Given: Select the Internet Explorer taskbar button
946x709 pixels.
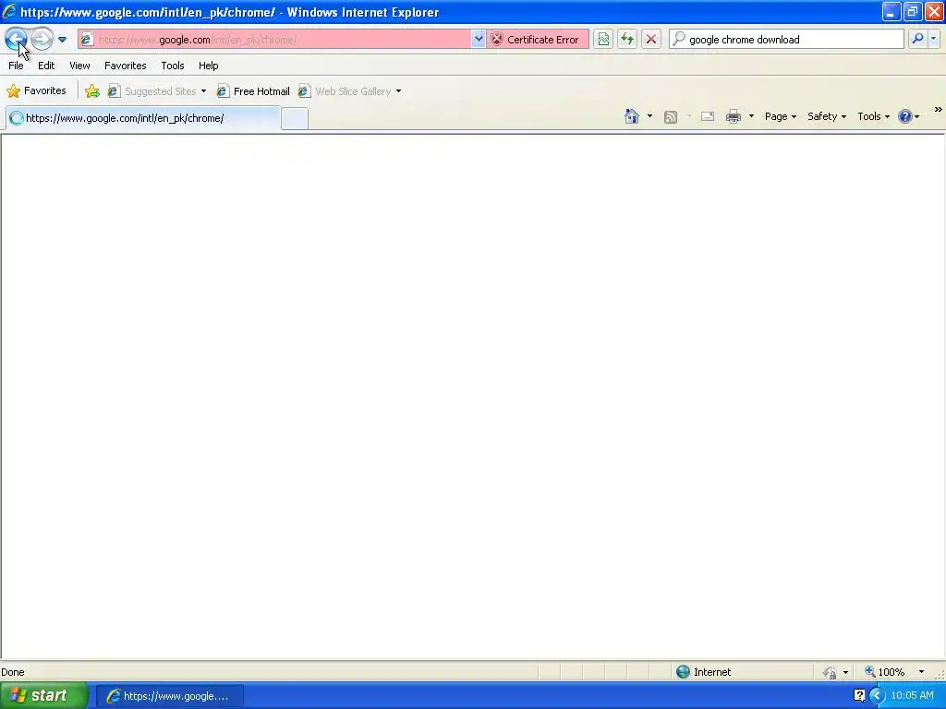Looking at the screenshot, I should 170,696.
